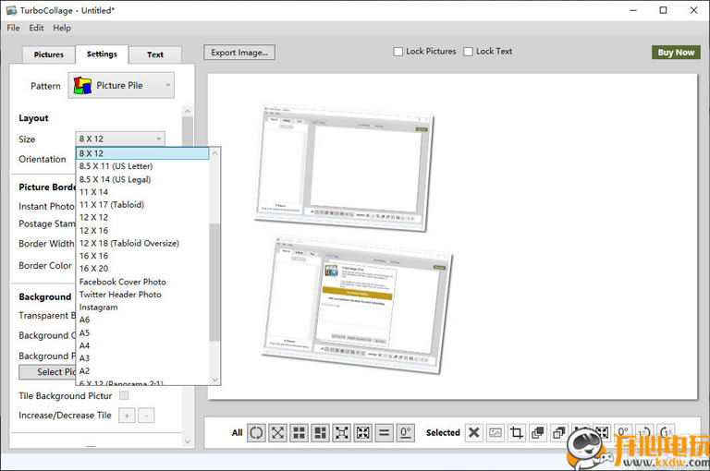Open the Pattern dropdown showing Picture Pile
This screenshot has width=710, height=471.
tap(121, 86)
